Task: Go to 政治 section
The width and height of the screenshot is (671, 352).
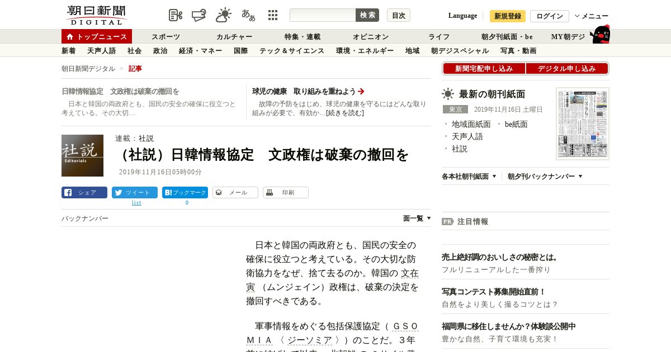Action: [x=160, y=50]
